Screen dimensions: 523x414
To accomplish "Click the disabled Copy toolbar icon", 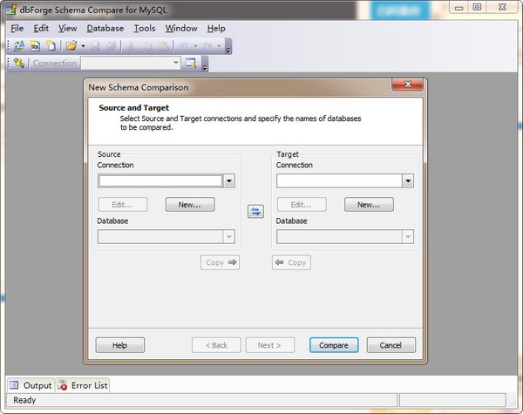I will point(147,46).
